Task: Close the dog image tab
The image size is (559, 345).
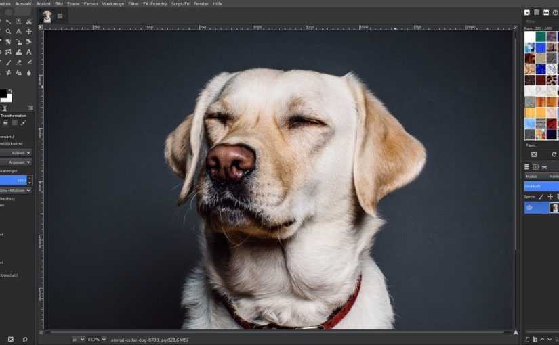Action: pos(60,16)
